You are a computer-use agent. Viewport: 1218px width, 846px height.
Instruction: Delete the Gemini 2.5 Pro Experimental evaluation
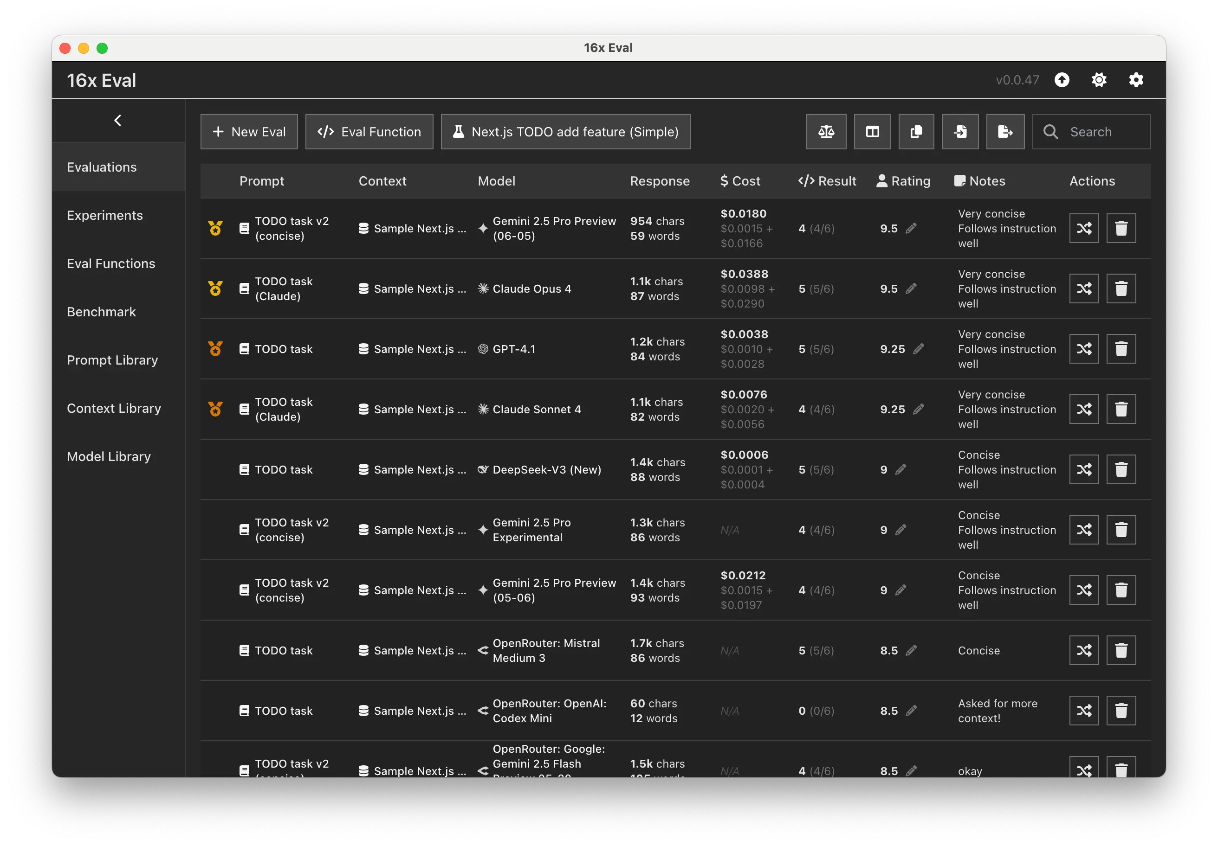point(1121,530)
